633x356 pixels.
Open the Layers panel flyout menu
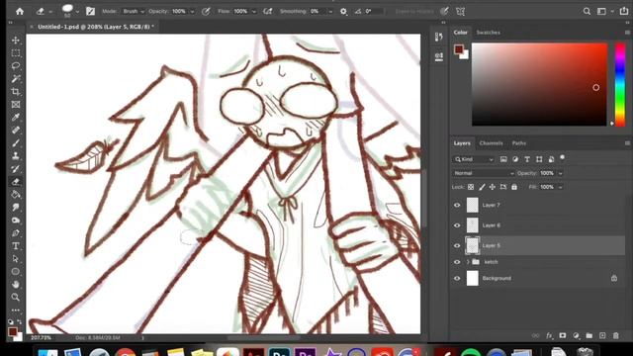point(627,143)
